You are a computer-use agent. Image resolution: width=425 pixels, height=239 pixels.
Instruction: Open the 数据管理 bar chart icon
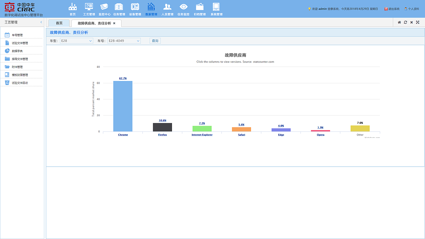click(151, 7)
